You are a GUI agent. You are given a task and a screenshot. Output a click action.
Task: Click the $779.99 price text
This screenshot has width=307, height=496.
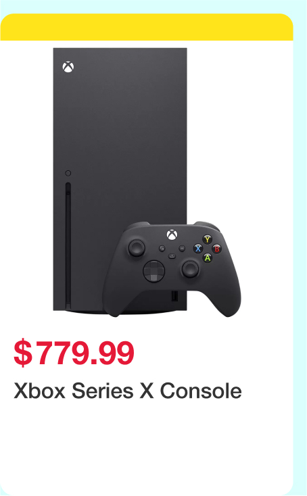(74, 352)
